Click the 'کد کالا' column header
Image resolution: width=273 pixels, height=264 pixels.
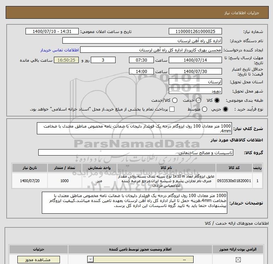(234, 168)
